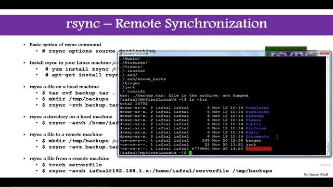Click the '$ mkdir /tmp/backups' line under local machine
The image size is (333, 187).
point(75,99)
